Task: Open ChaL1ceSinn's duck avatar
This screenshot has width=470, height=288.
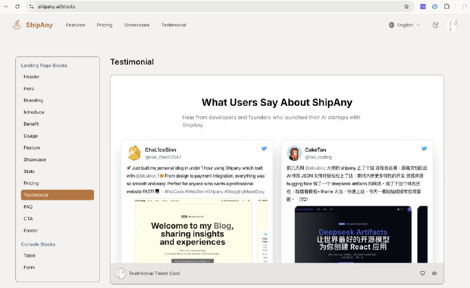Action: (135, 153)
